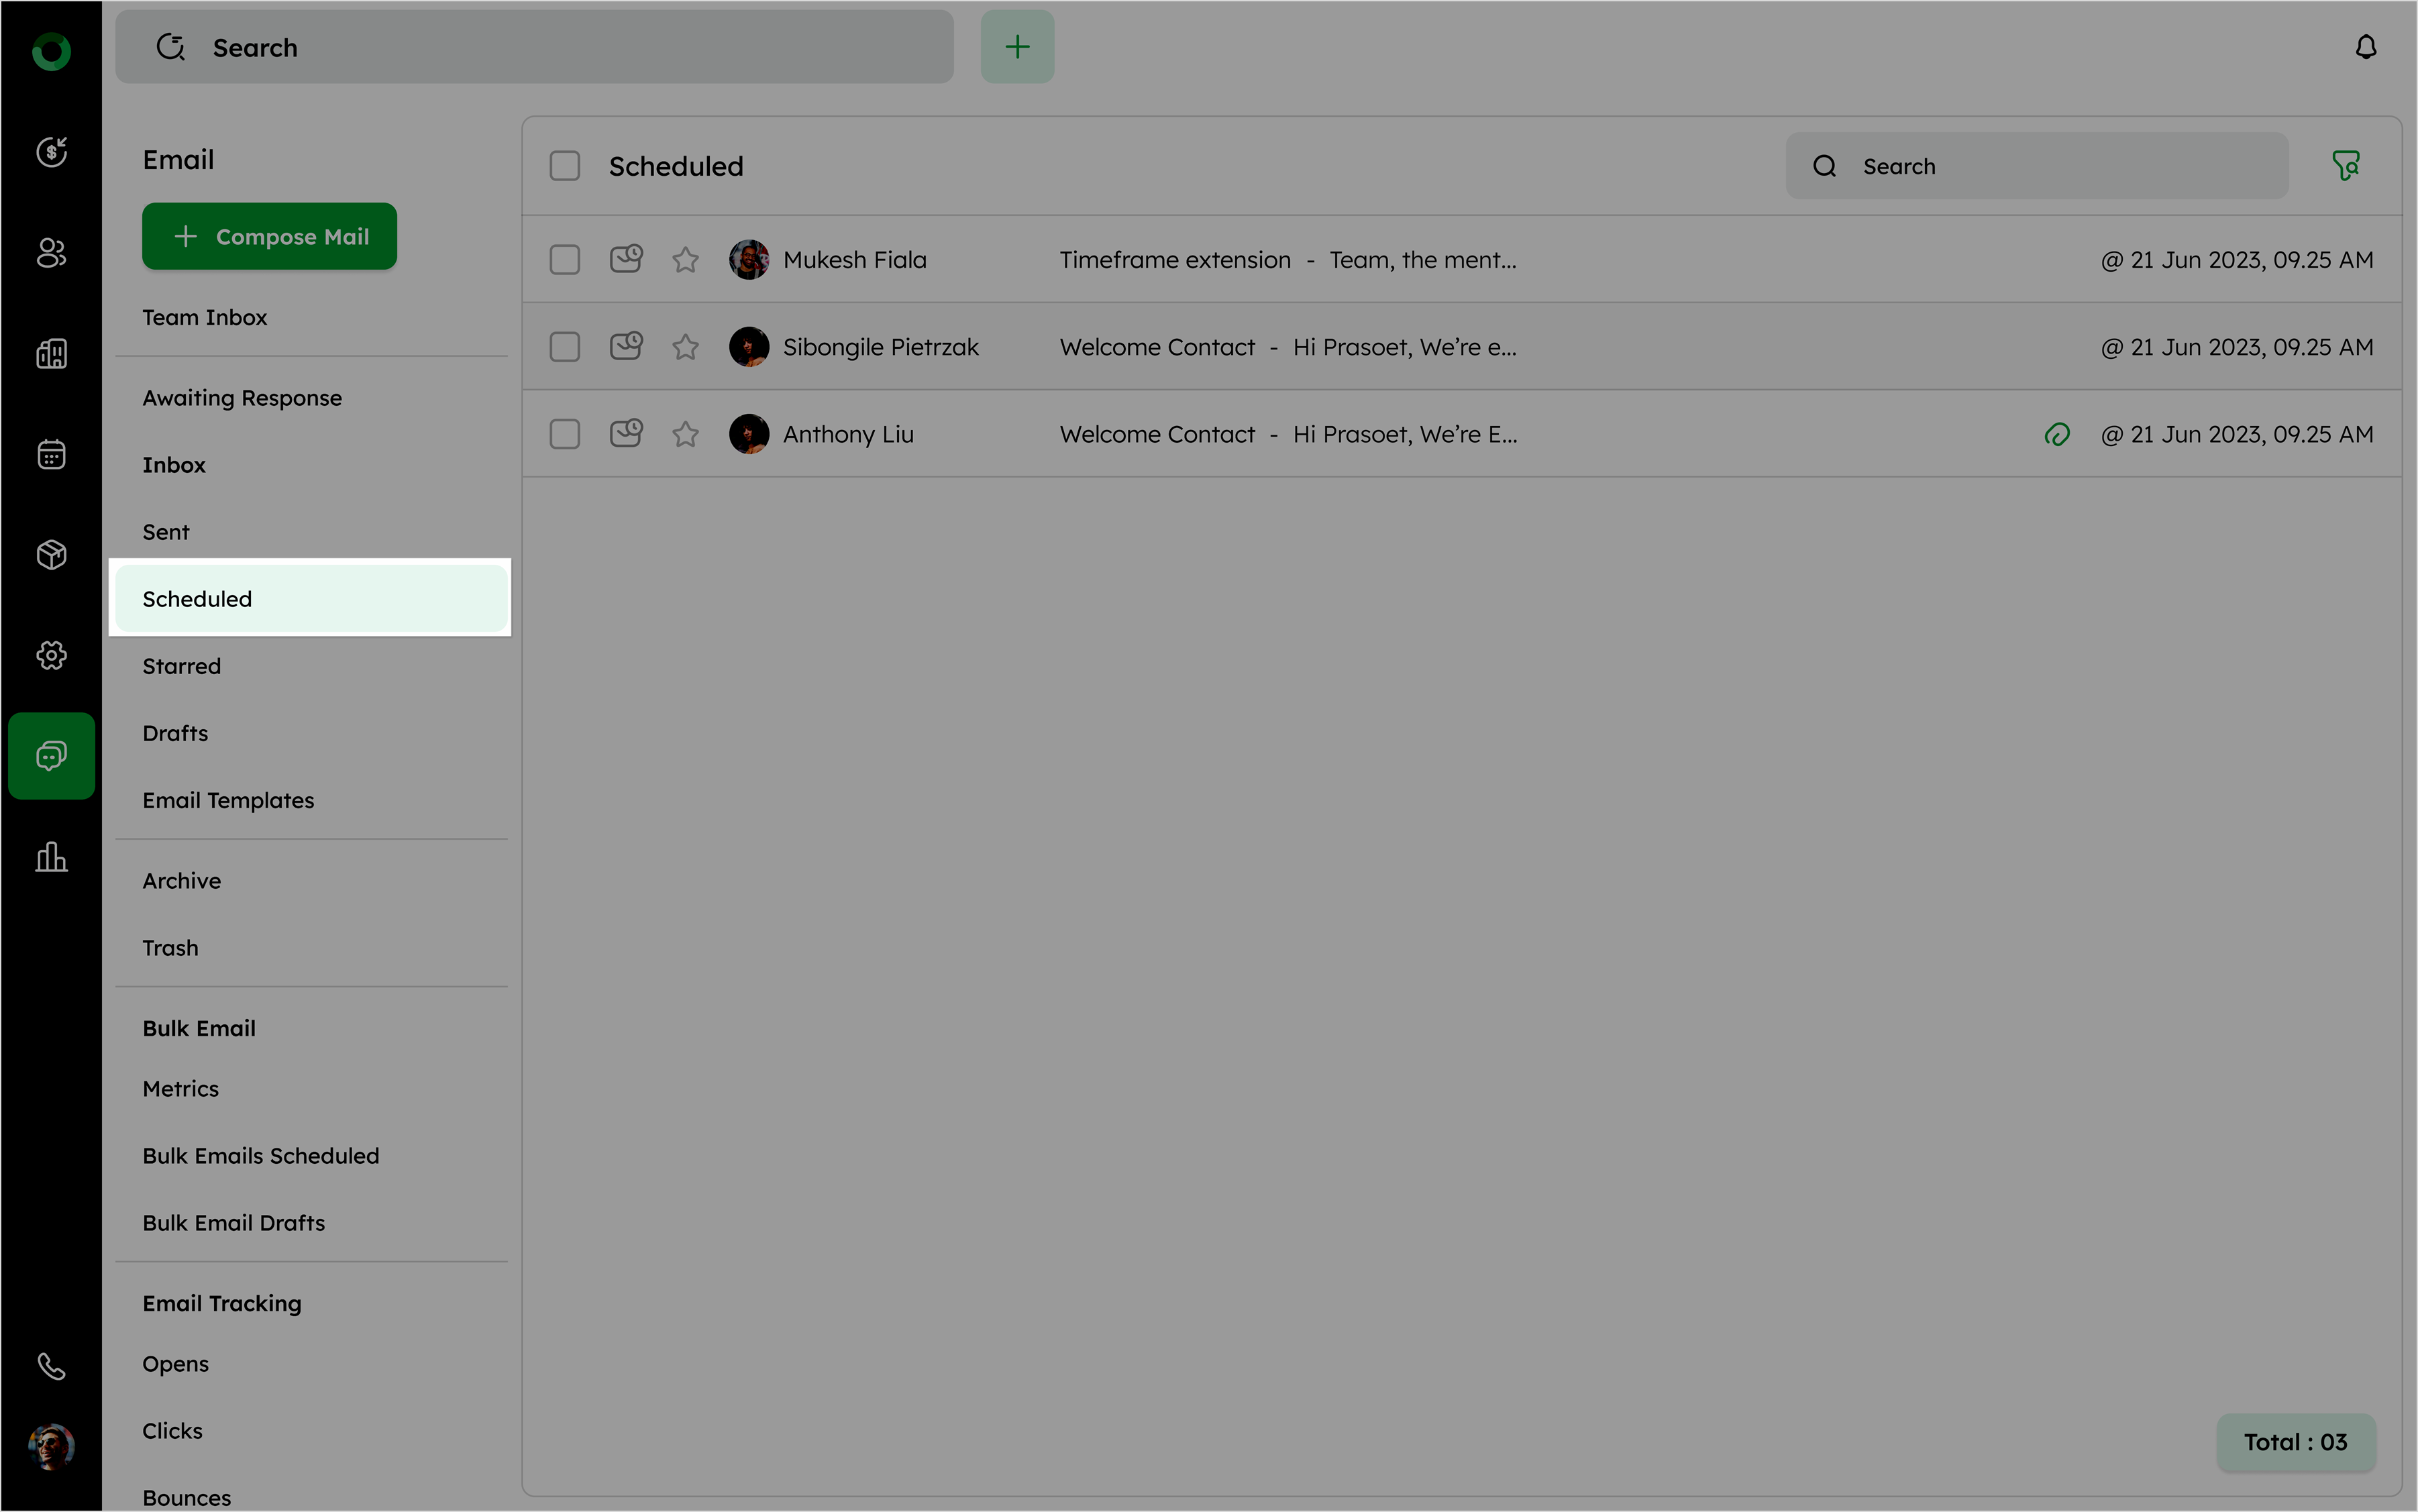Click scheduled clock icon on Sibongile Pietrzak row

coord(626,346)
